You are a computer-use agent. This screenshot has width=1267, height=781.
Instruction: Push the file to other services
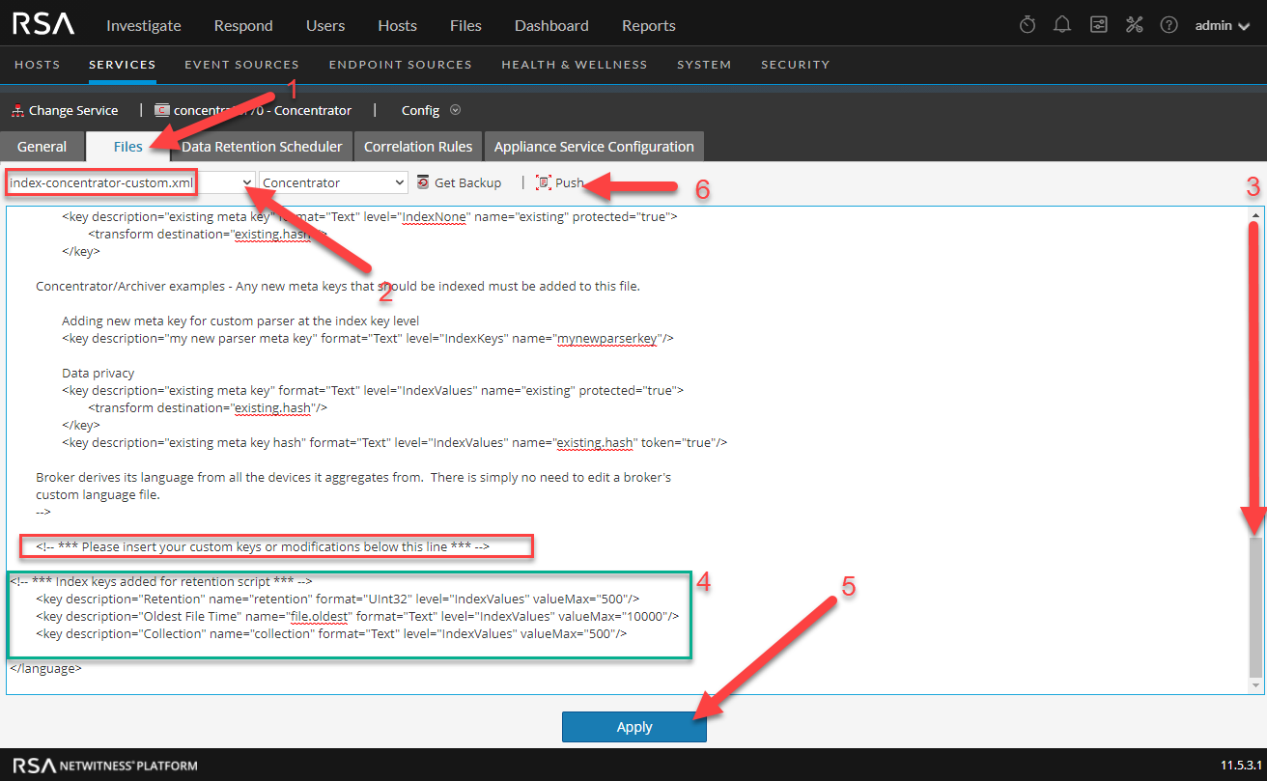click(x=560, y=182)
